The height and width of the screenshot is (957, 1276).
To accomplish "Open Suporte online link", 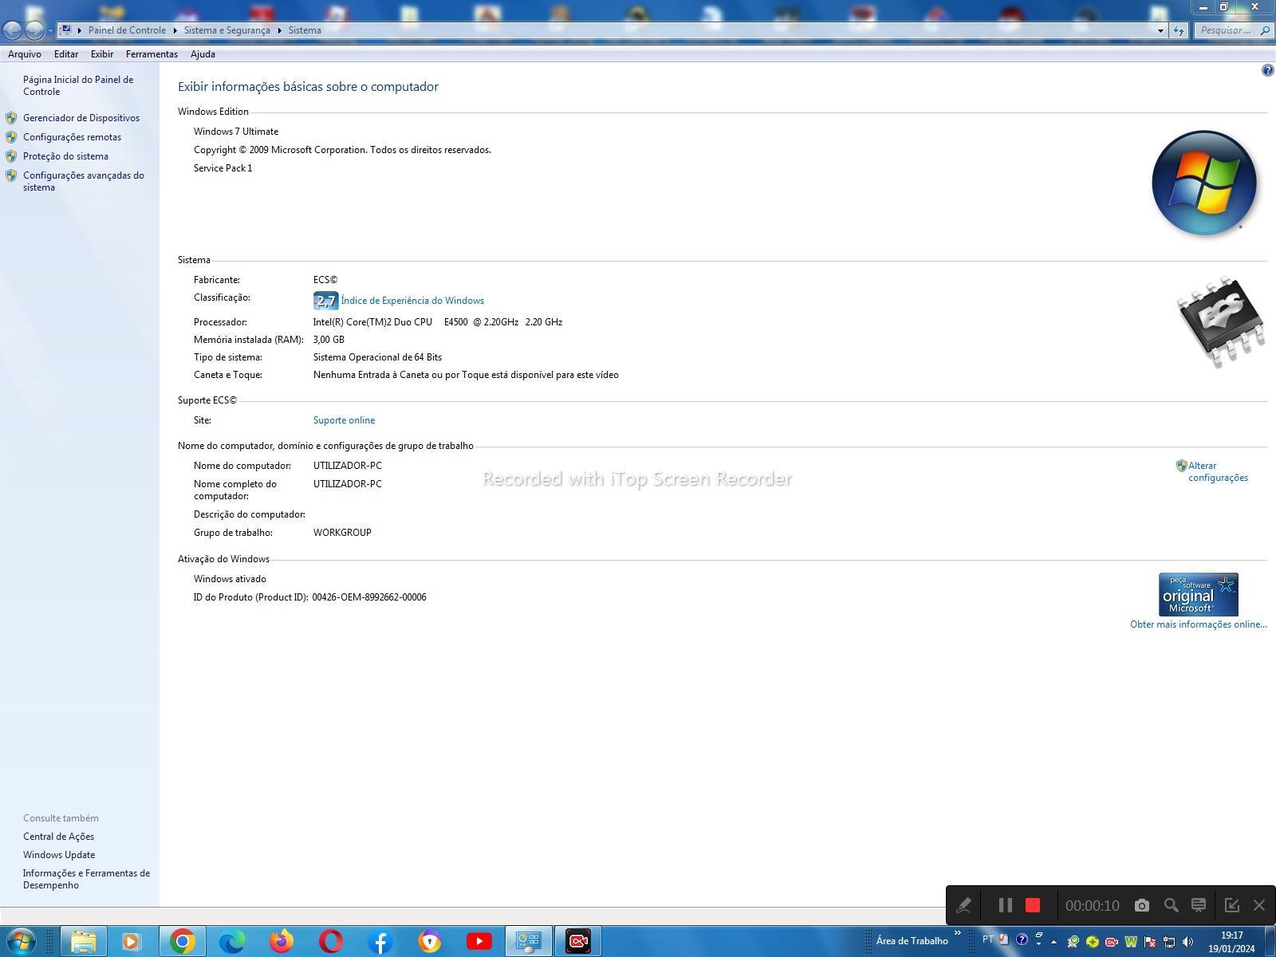I will tap(344, 420).
